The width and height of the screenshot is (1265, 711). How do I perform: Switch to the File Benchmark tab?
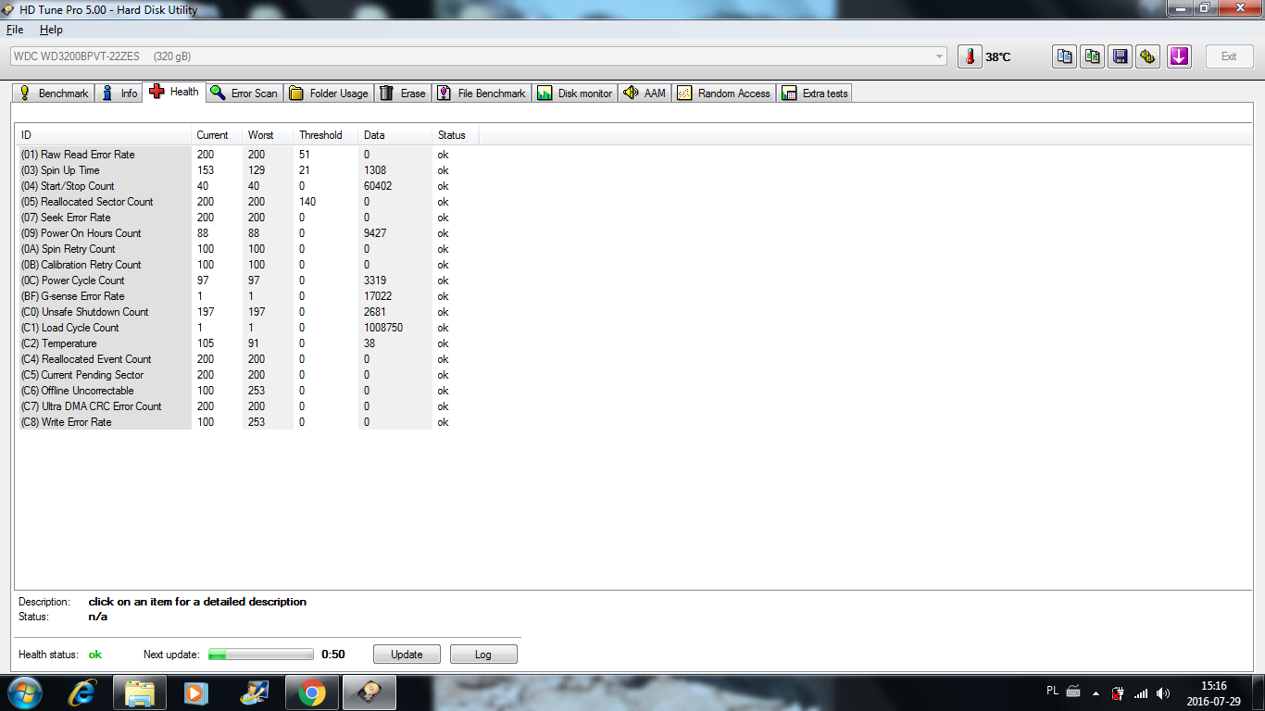[482, 94]
